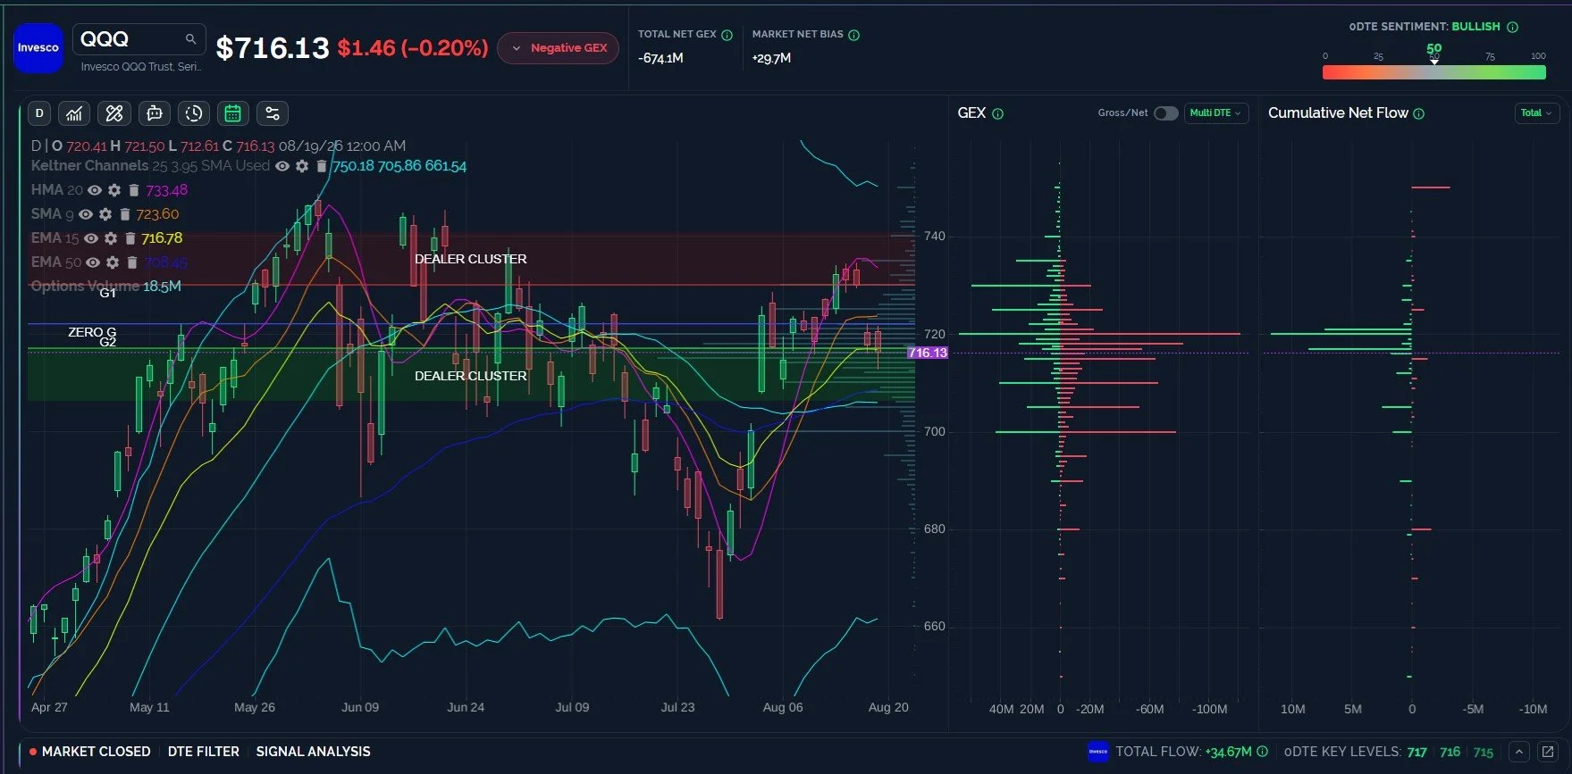The width and height of the screenshot is (1572, 774).
Task: Click the 0DTE sentiment marker at 50
Action: tap(1434, 61)
